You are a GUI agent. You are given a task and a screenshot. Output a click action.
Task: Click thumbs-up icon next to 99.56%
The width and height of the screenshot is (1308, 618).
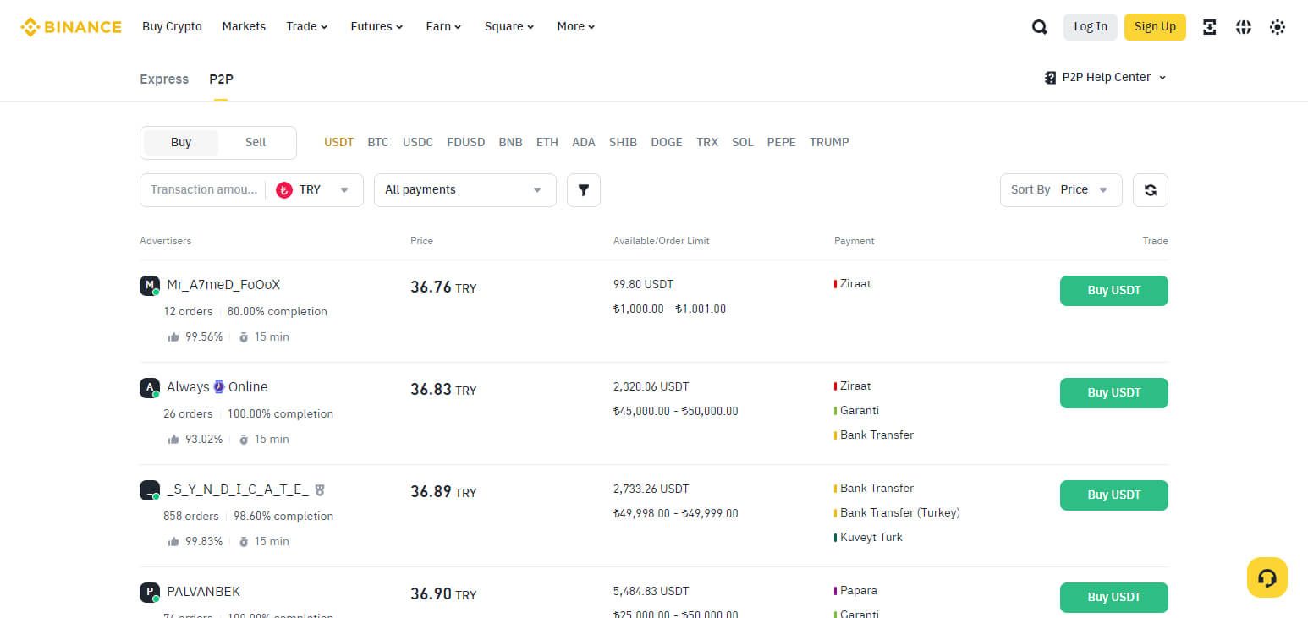pos(173,337)
